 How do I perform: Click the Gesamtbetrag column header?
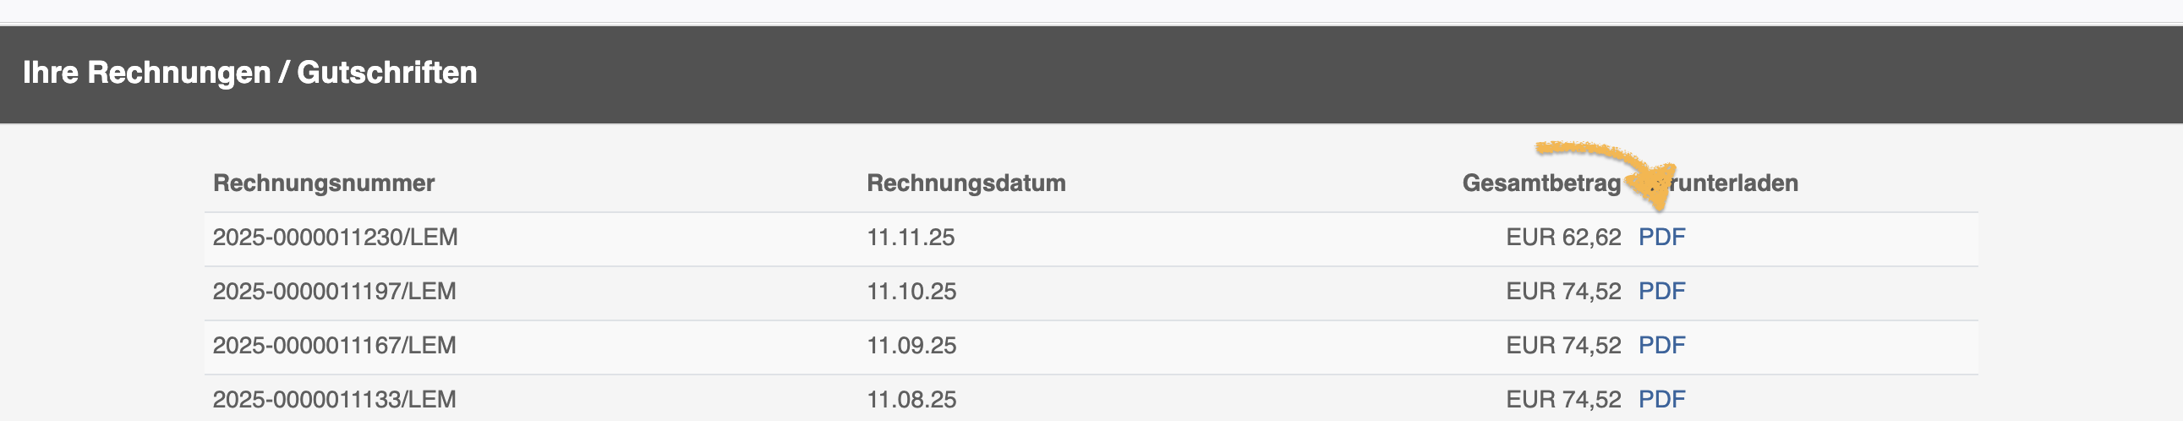point(1540,183)
